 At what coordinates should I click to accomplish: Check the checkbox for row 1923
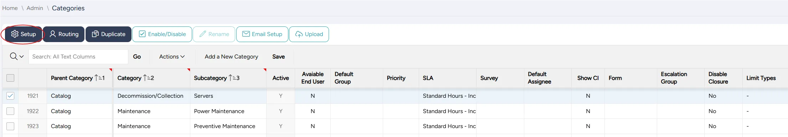tap(10, 126)
